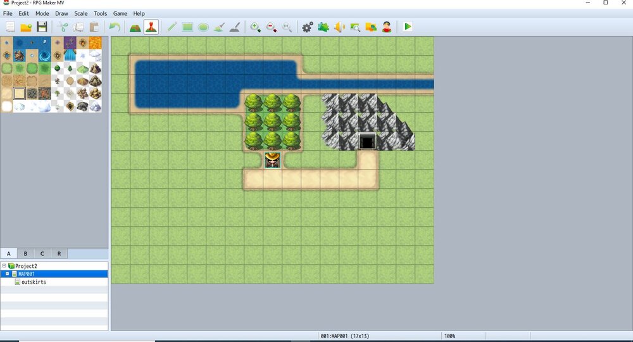Collapse the Project2 tree node

click(4, 266)
